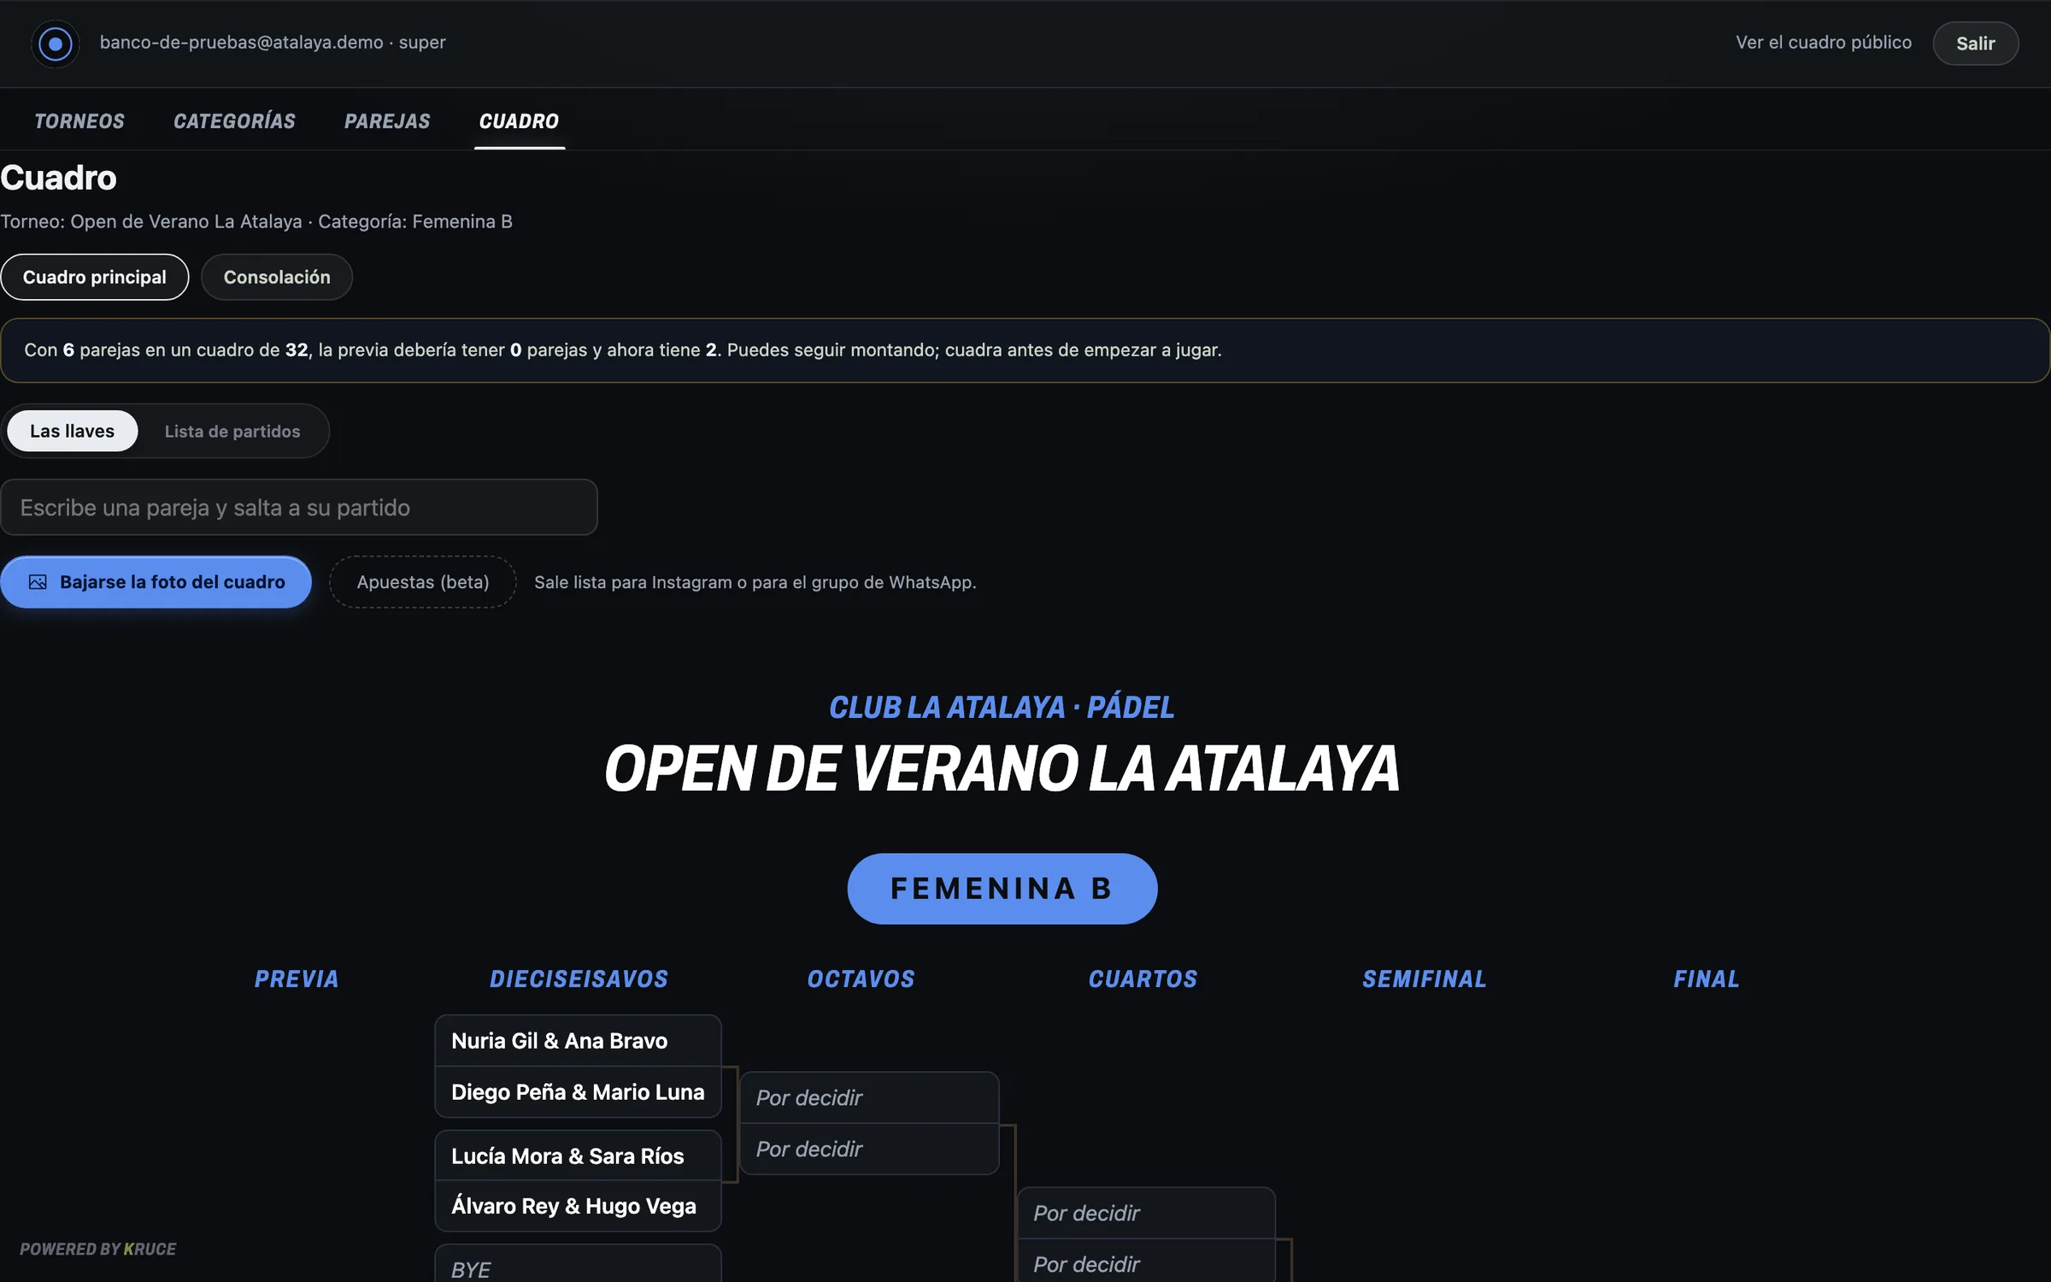The height and width of the screenshot is (1282, 2051).
Task: Select pair Álvaro Rey & Hugo Vega
Action: coord(578,1206)
